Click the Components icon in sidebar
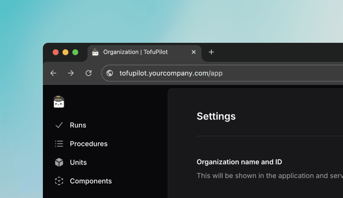 click(59, 181)
